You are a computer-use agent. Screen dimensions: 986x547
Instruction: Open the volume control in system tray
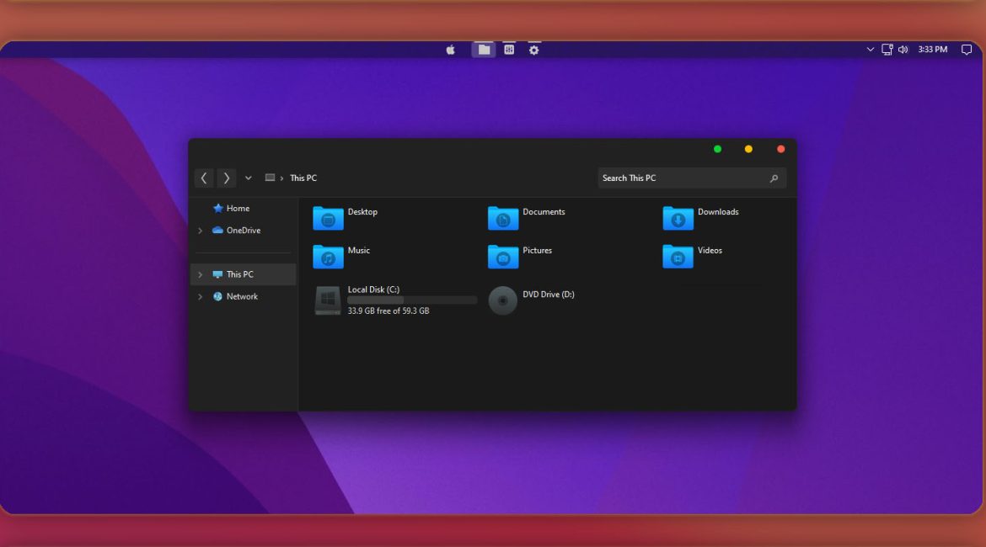(x=903, y=50)
